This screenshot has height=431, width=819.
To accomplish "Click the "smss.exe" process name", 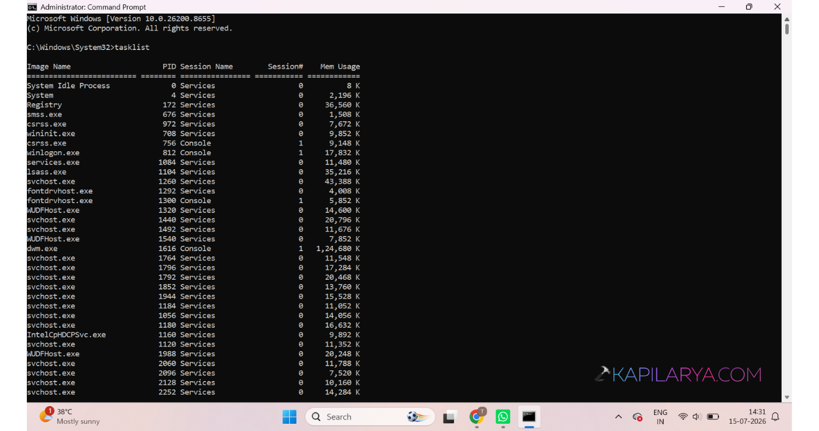I will click(x=44, y=115).
